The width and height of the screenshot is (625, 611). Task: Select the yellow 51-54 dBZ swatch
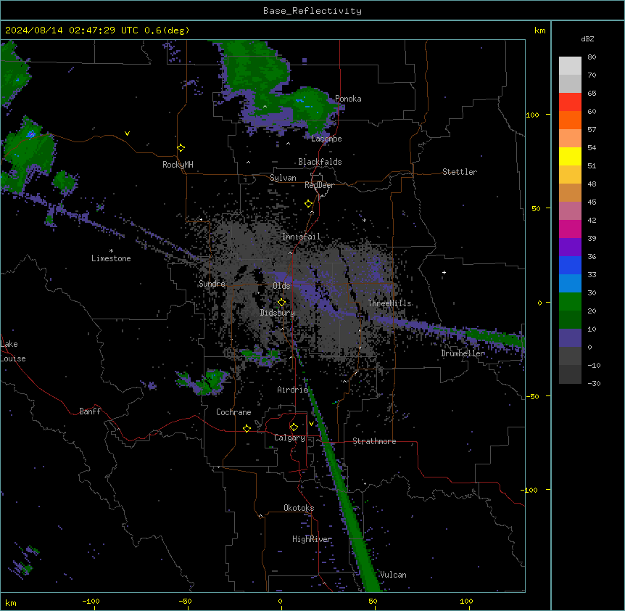point(570,156)
